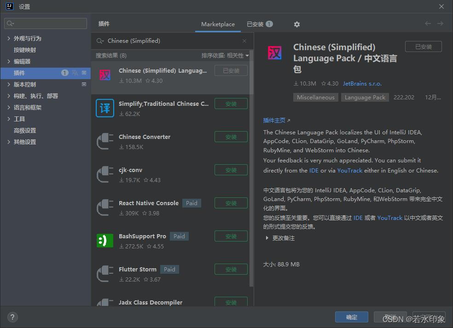Click the Paid tag on BashSupport Pro
Image resolution: width=453 pixels, height=328 pixels.
pos(179,236)
